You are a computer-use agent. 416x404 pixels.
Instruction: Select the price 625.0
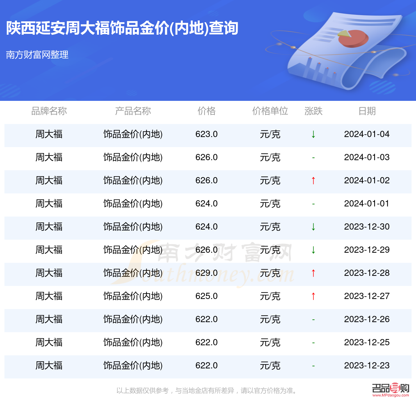pyautogui.click(x=207, y=296)
